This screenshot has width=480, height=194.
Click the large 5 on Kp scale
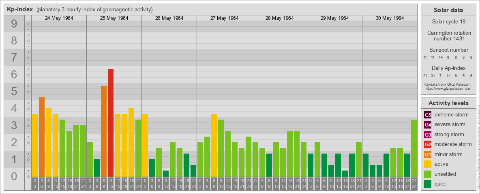[14, 91]
